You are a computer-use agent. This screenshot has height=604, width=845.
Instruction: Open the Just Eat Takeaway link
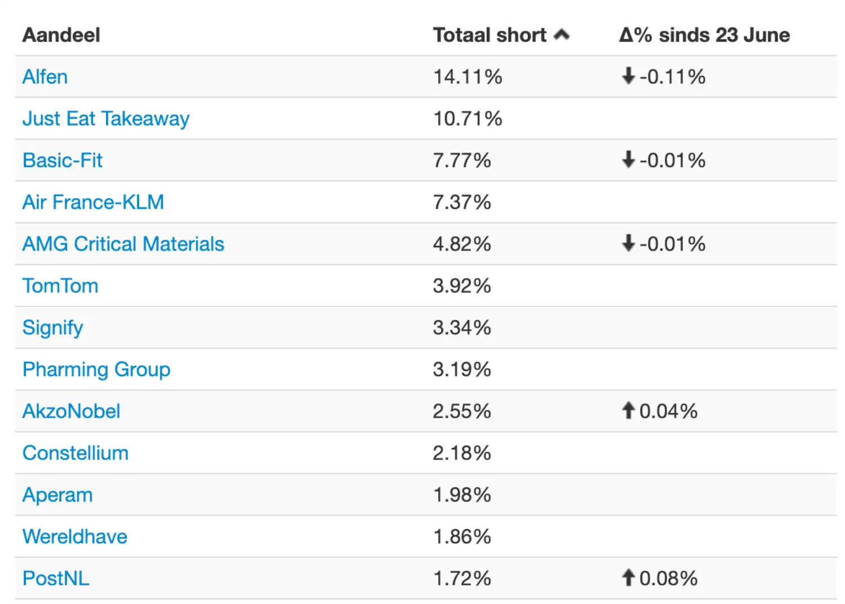pos(106,119)
